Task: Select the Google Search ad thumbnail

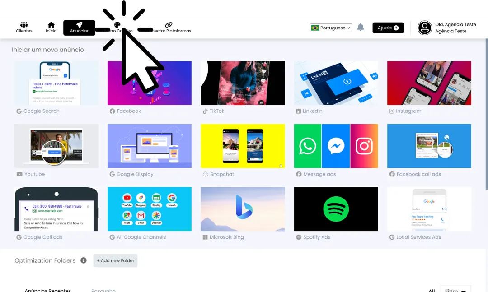Action: click(56, 83)
